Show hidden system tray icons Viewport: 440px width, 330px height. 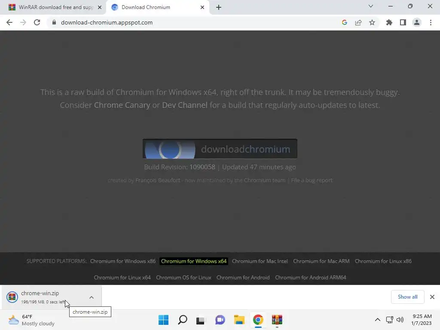point(378,320)
